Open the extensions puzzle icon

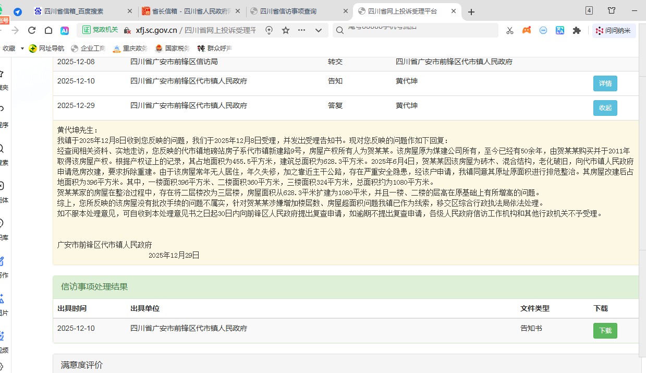click(x=577, y=30)
